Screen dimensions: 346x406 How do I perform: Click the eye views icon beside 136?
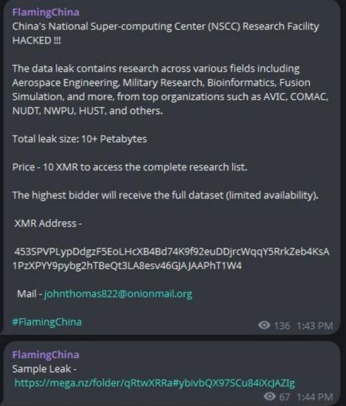(x=264, y=325)
